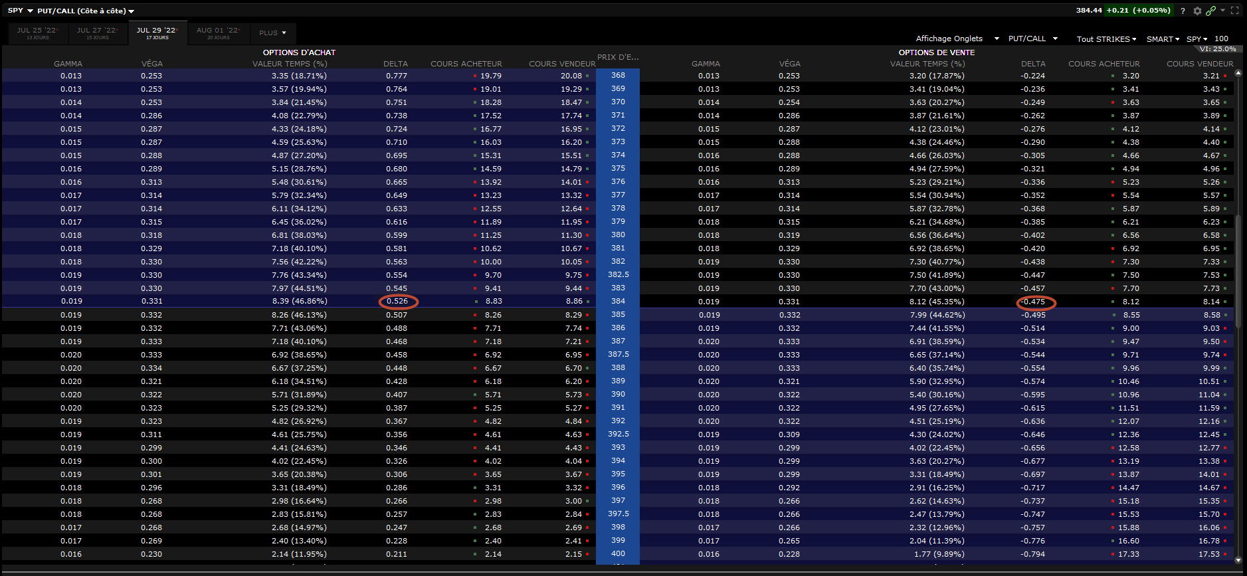Image resolution: width=1247 pixels, height=576 pixels.
Task: Select the AUG 01 '22 expiry tab
Action: pos(218,33)
